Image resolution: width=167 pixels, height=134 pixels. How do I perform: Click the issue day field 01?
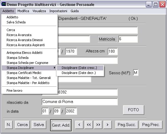45,111
